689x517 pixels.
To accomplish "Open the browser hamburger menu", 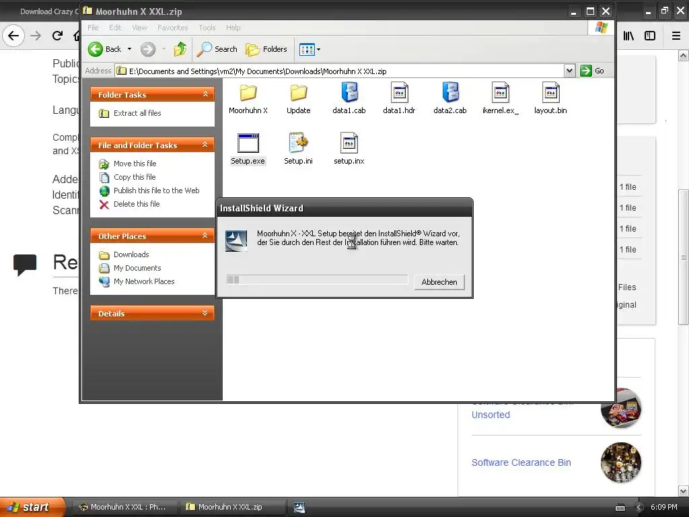I will point(676,36).
